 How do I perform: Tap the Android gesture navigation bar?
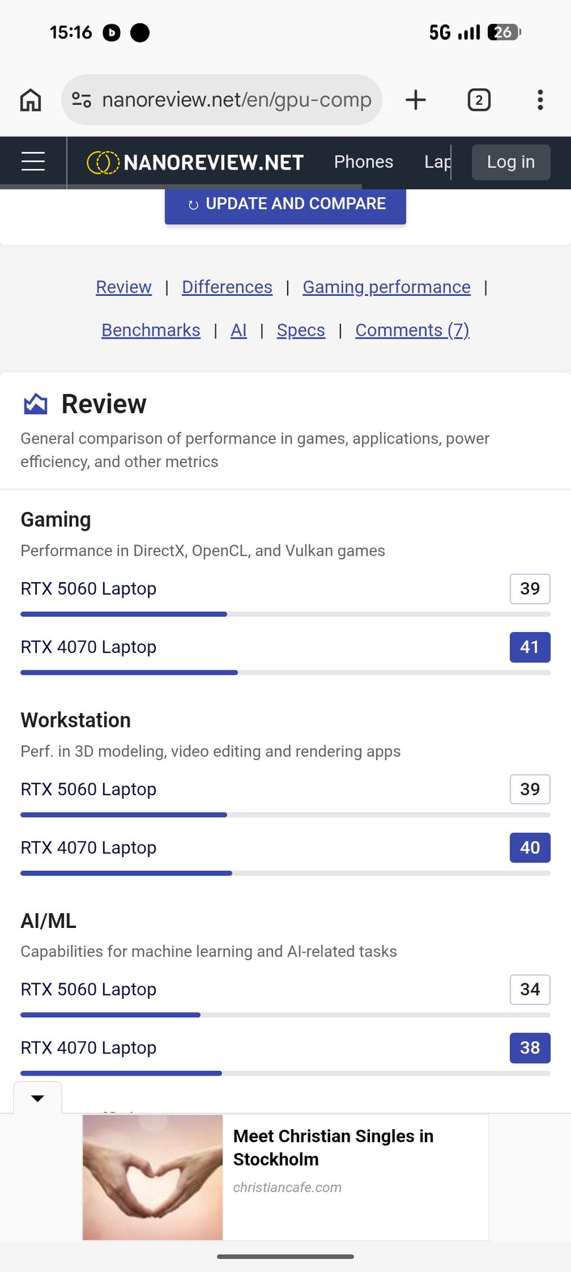coord(285,1257)
